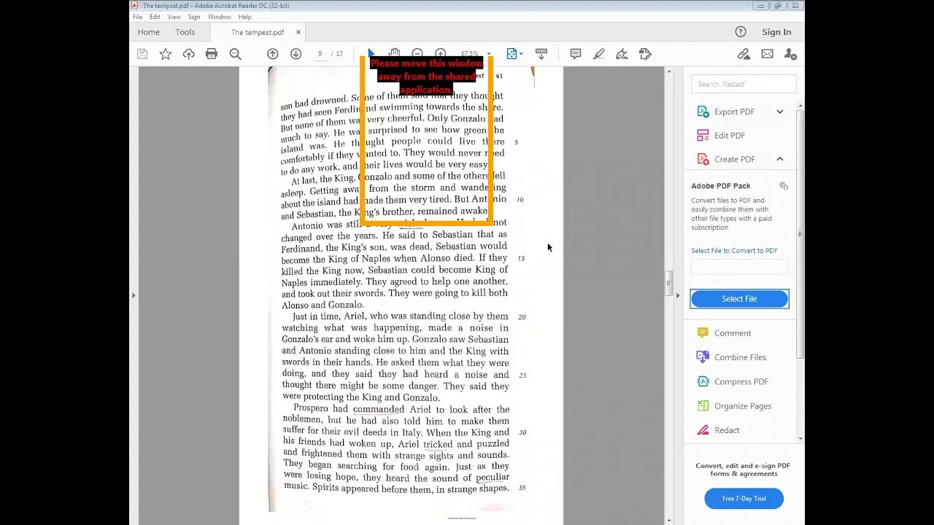The width and height of the screenshot is (934, 525).
Task: Send the file by email envelope icon
Action: coord(767,54)
